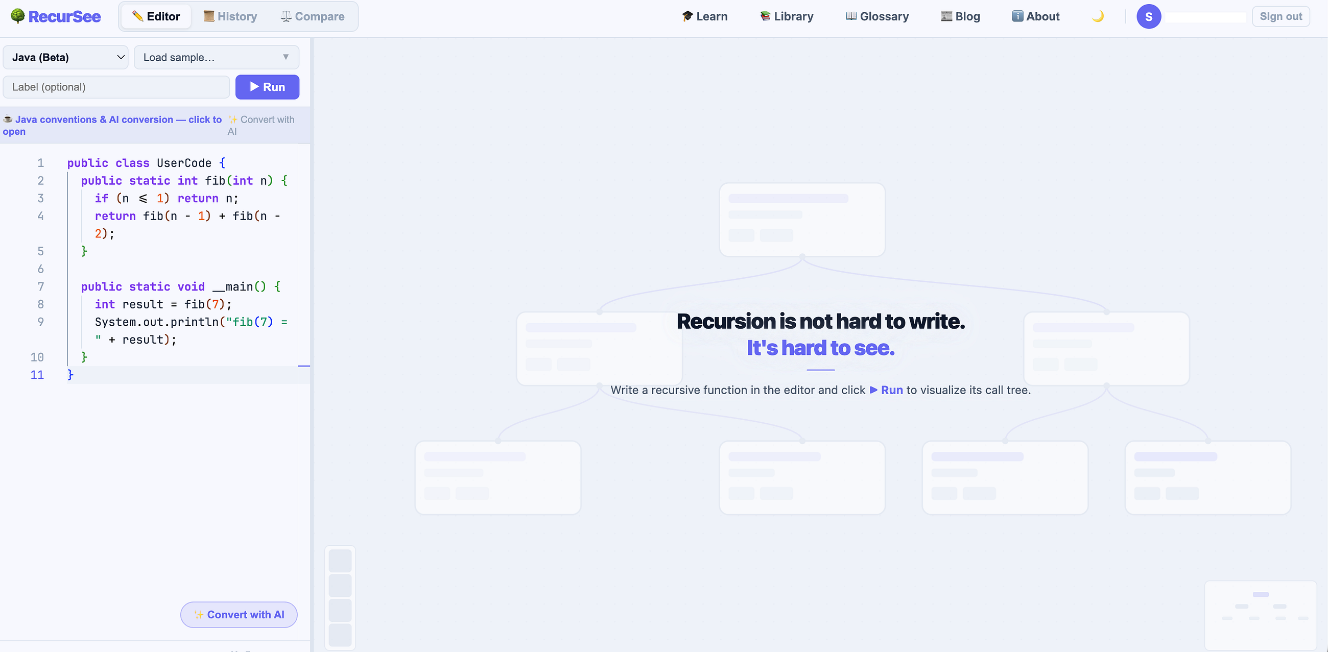Click the user avatar S

[1149, 16]
